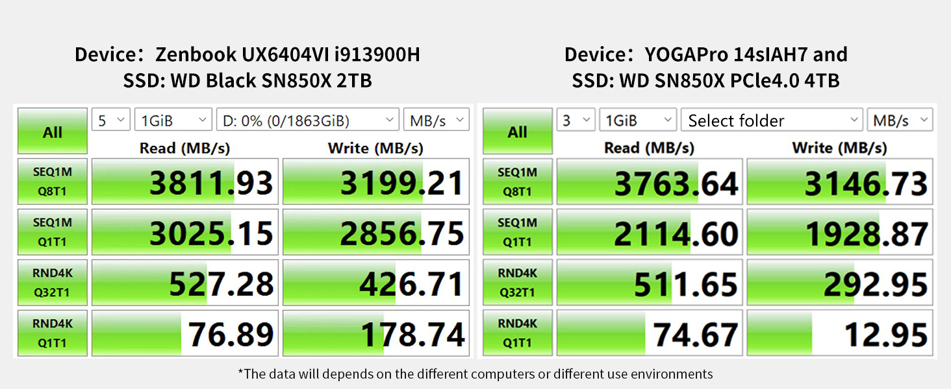Image resolution: width=951 pixels, height=389 pixels.
Task: Start the SEQ1M Q8T1 test on the YOGAPro panel
Action: pyautogui.click(x=517, y=182)
